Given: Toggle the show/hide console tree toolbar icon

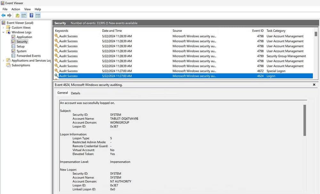Looking at the screenshot, I should (x=24, y=15).
